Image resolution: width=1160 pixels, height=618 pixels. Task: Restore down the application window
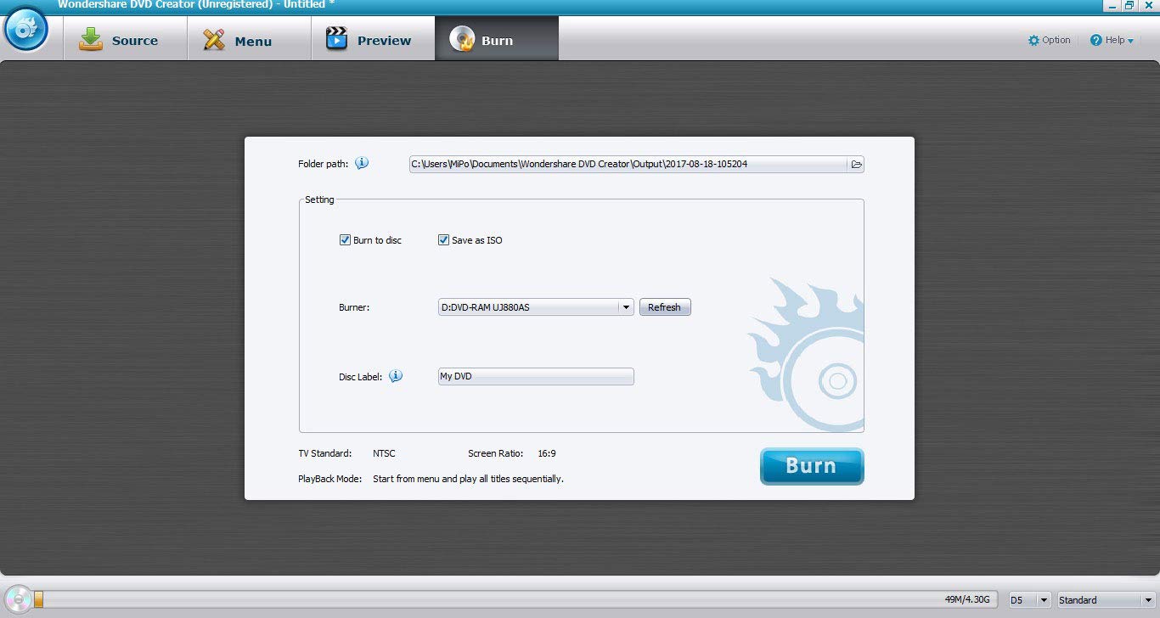coord(1129,5)
